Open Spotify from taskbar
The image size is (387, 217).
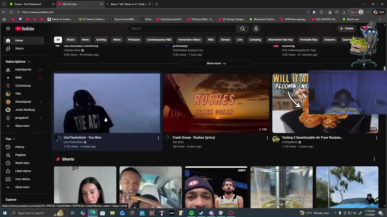(191, 213)
